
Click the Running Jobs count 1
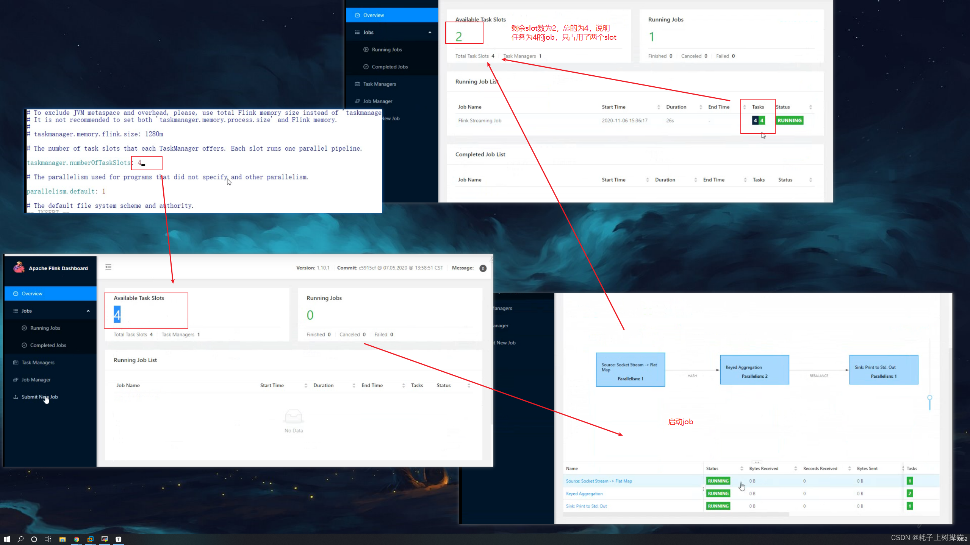tap(652, 36)
